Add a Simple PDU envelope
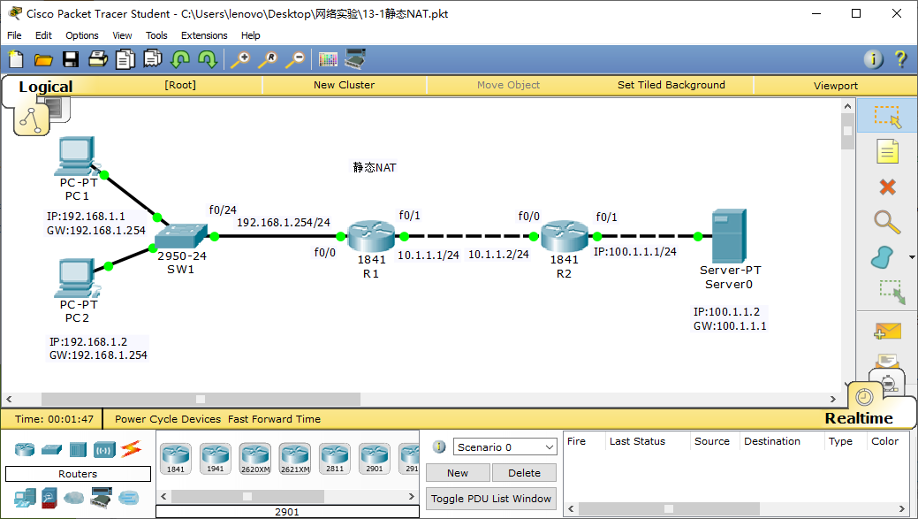 pyautogui.click(x=887, y=332)
